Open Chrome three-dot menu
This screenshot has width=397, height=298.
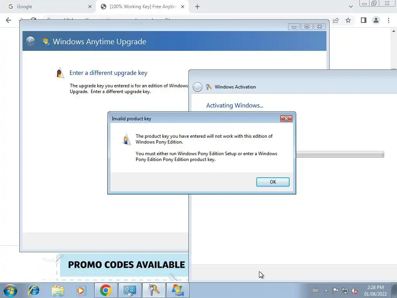tap(388, 20)
